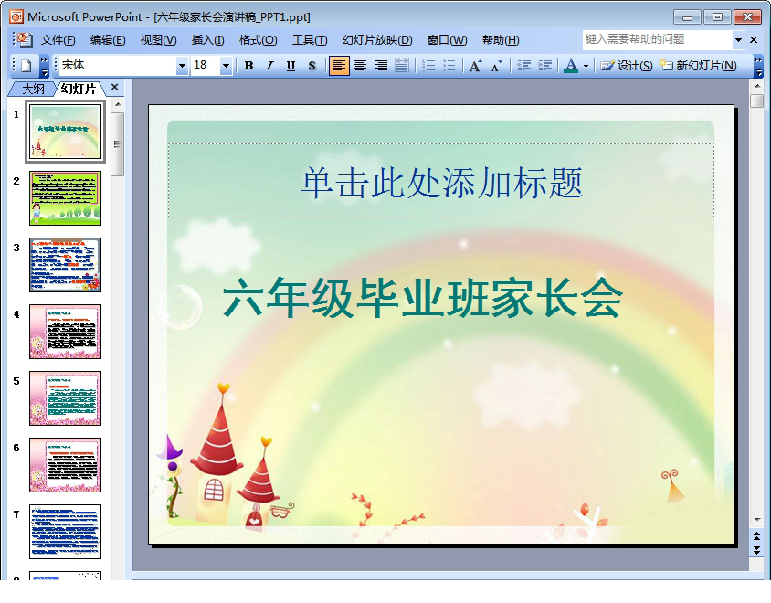This screenshot has height=603, width=771.
Task: Click main editor scroll down arrow
Action: pyautogui.click(x=757, y=520)
